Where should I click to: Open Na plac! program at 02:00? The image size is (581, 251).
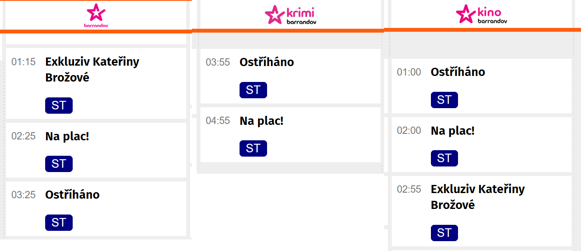pos(453,131)
